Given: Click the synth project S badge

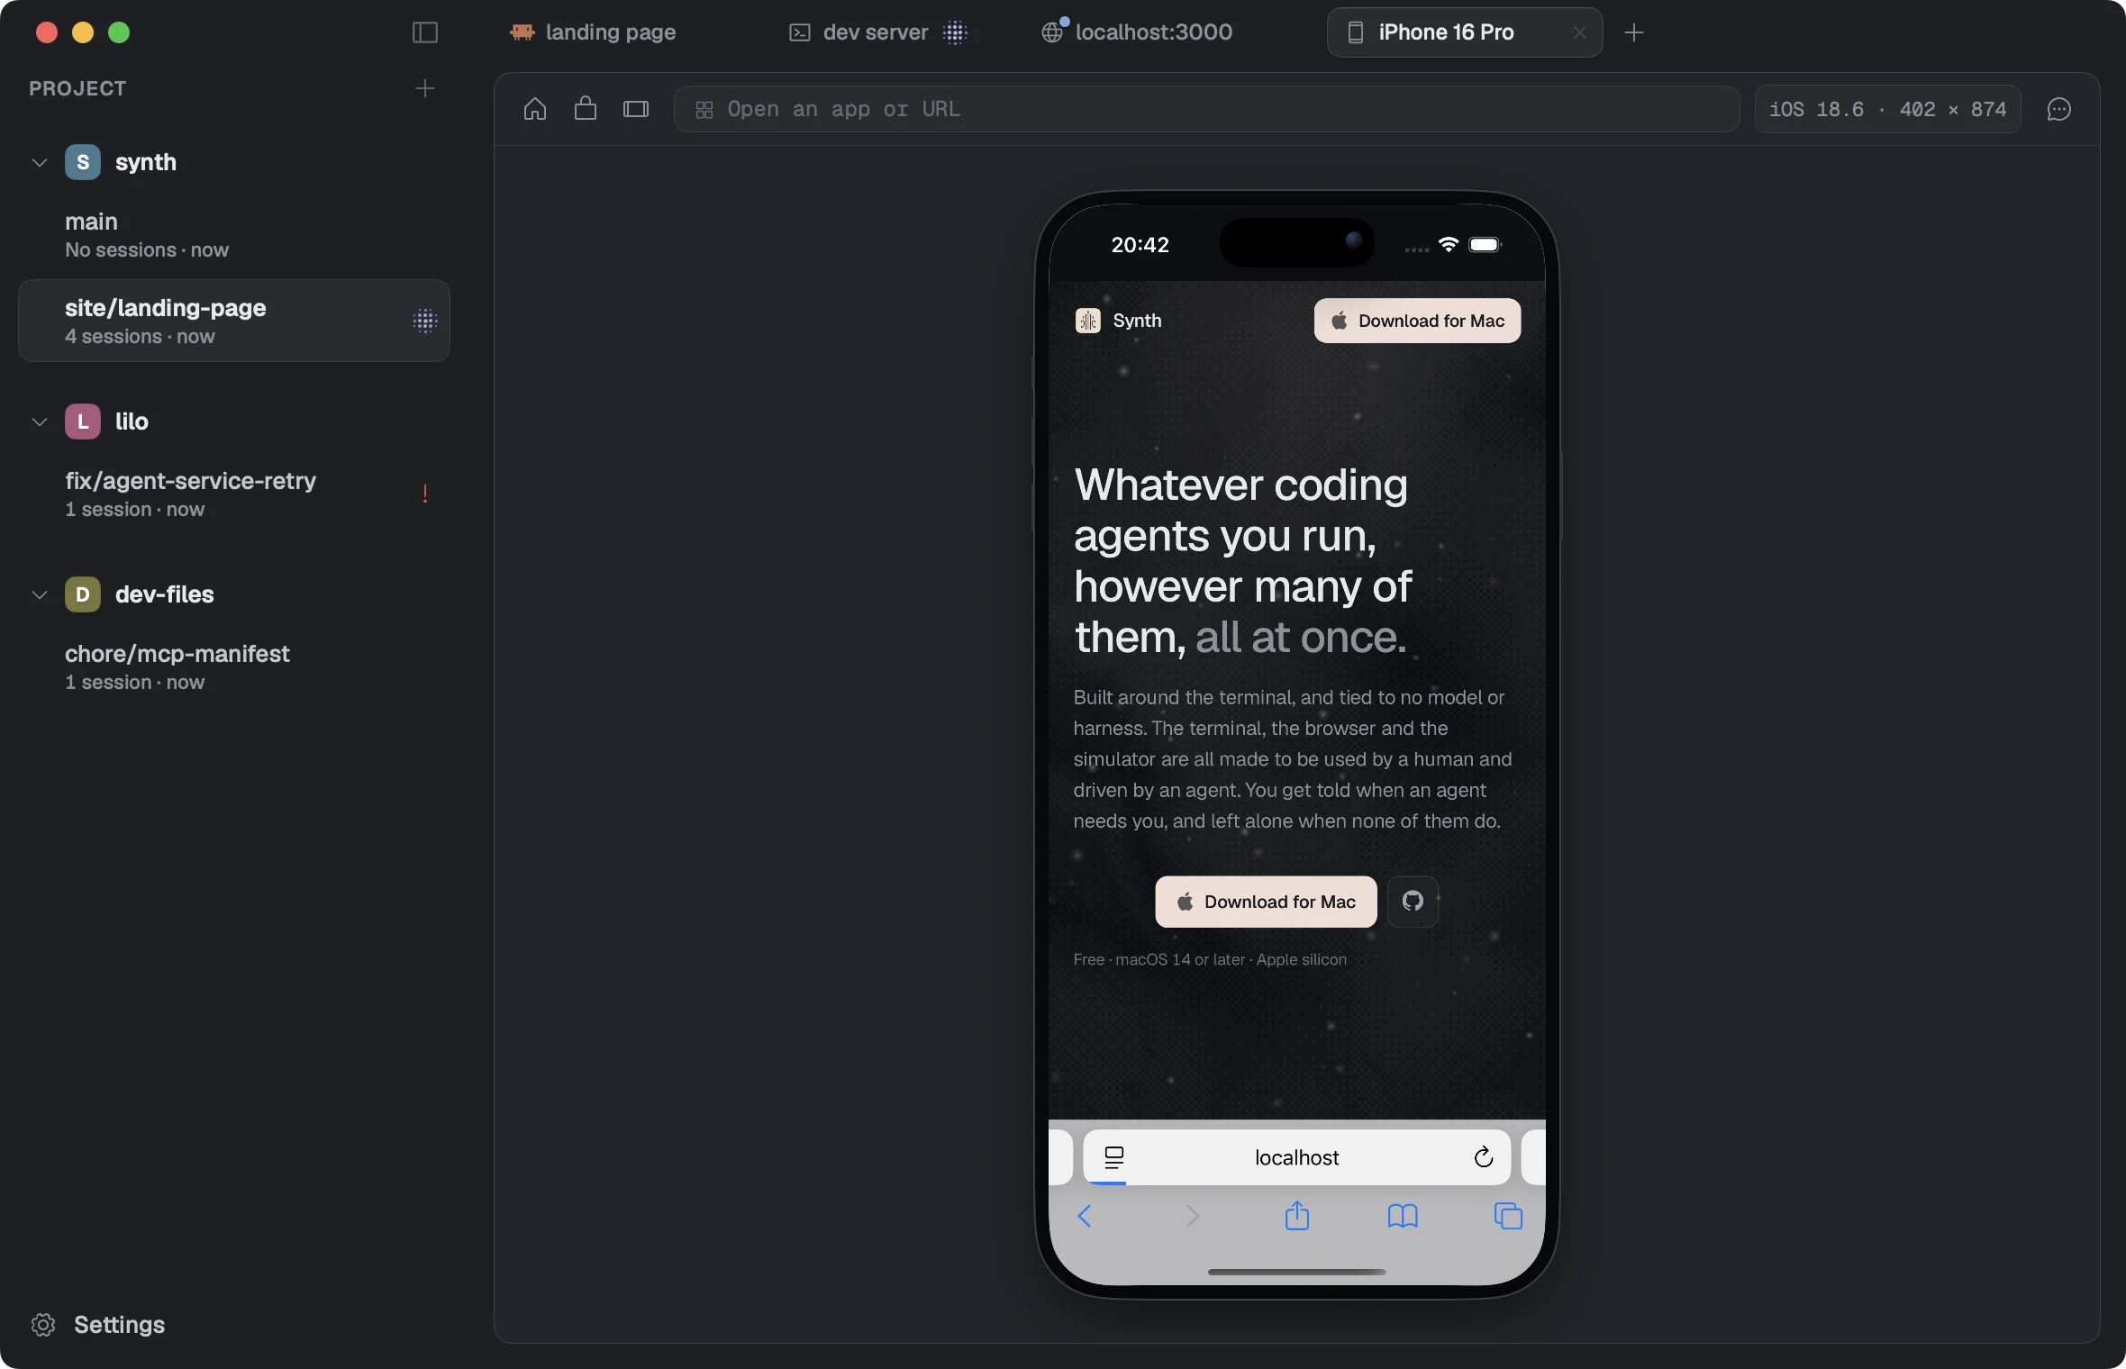Looking at the screenshot, I should coord(83,162).
